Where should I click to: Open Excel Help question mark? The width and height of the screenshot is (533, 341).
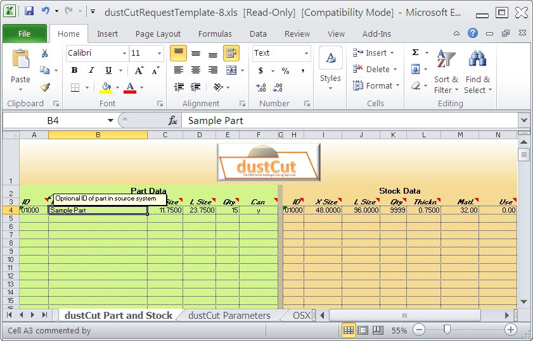point(473,33)
